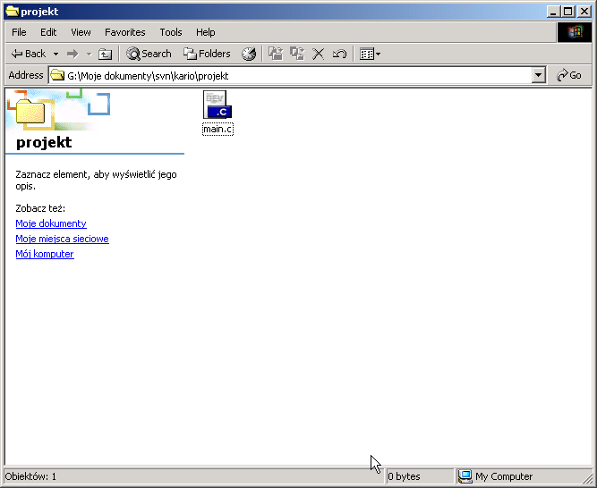Click the Copy To toolbar icon

tap(297, 54)
